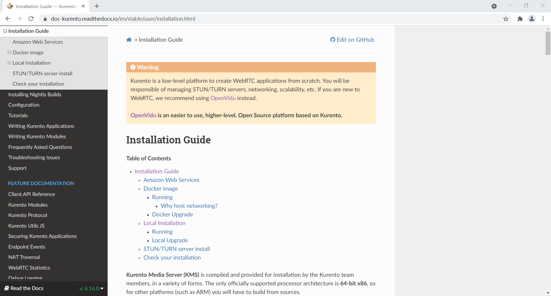The width and height of the screenshot is (551, 296).
Task: Click the GitHub icon beside Edit on GitHub
Action: 333,40
